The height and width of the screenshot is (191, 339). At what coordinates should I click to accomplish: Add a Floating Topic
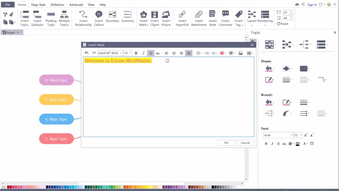tap(51, 19)
